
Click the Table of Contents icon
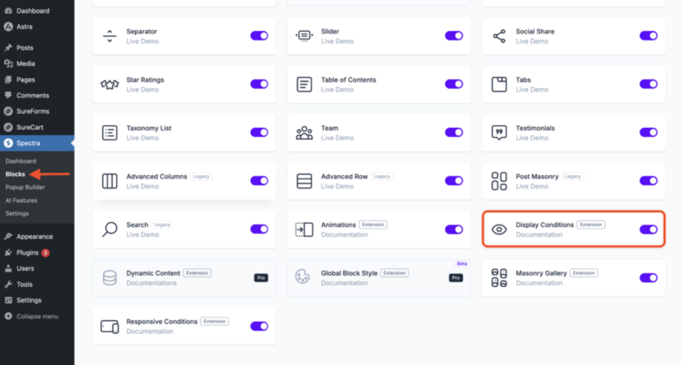click(304, 84)
